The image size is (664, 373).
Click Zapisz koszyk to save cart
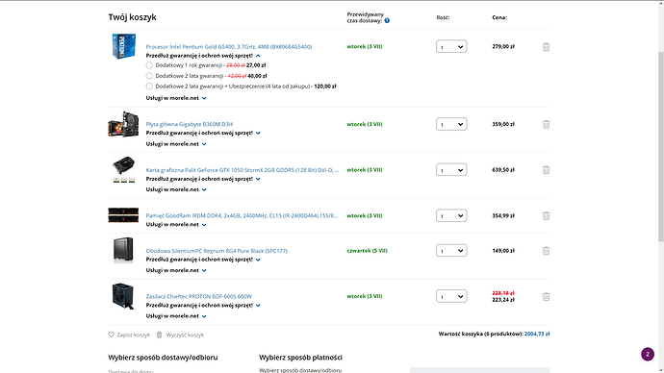point(134,335)
